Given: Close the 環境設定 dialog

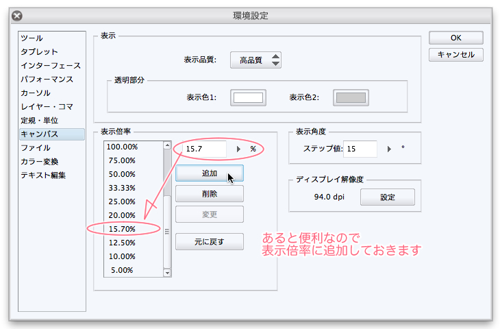Looking at the screenshot, I should click(17, 16).
